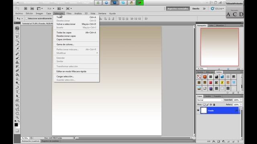Select the Zoom tool in the toolbox
The height and width of the screenshot is (144, 257).
click(x=17, y=117)
